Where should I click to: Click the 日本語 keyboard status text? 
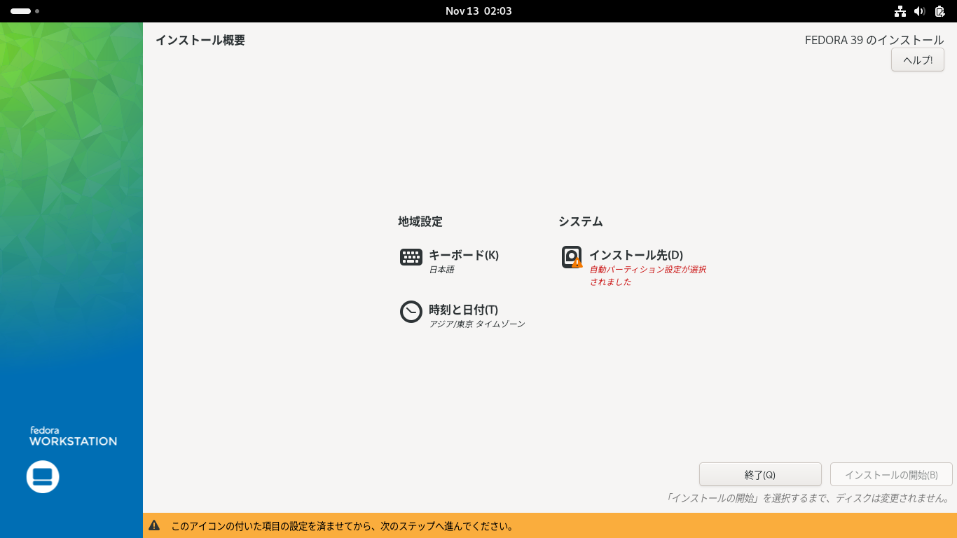pos(441,270)
